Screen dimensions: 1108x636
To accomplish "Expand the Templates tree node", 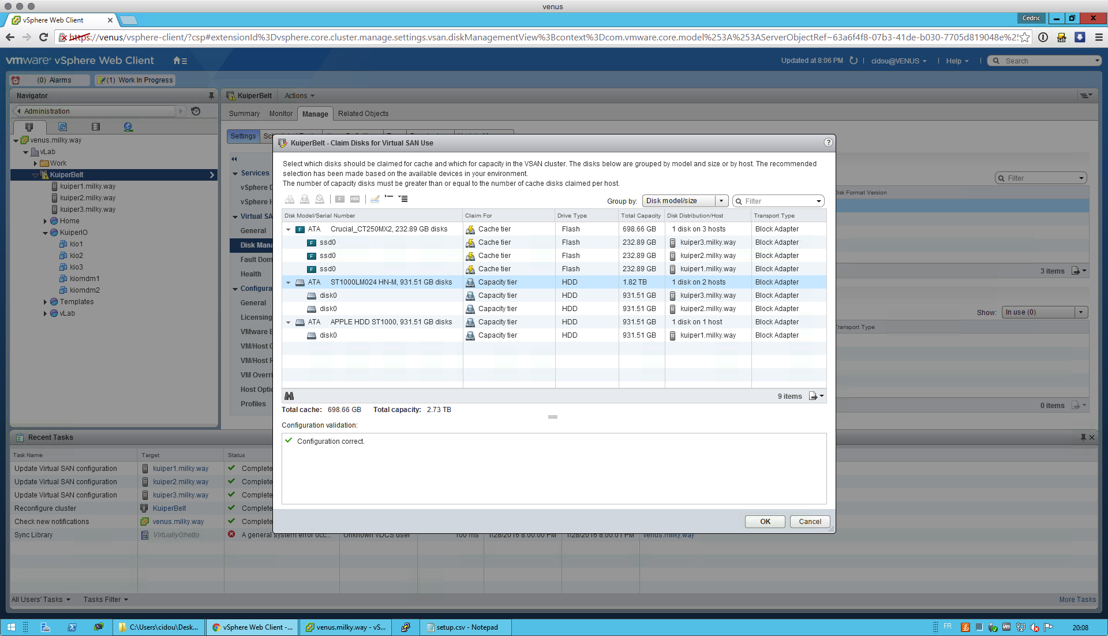I will 45,302.
